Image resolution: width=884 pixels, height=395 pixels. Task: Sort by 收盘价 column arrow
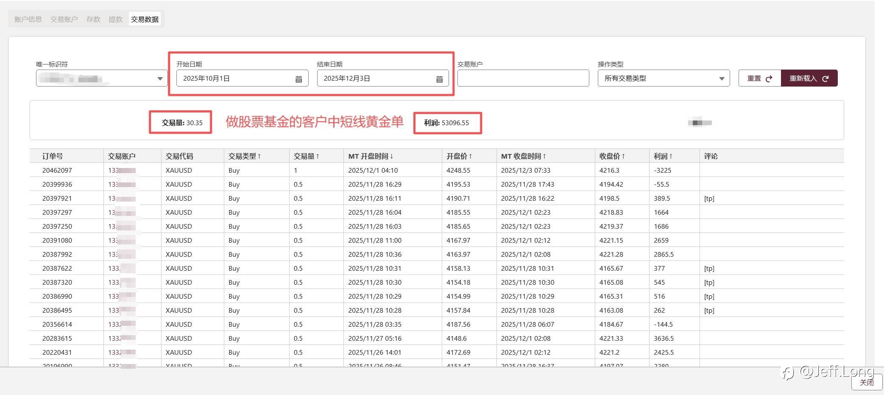[623, 156]
